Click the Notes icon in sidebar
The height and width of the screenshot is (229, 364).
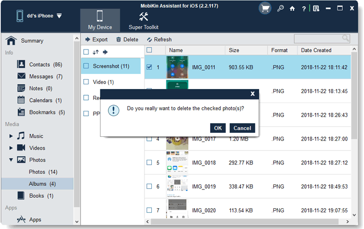point(21,88)
